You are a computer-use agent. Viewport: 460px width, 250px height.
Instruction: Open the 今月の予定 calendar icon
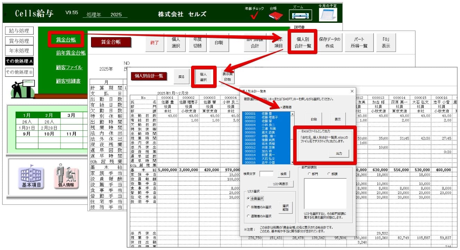[x=327, y=15]
